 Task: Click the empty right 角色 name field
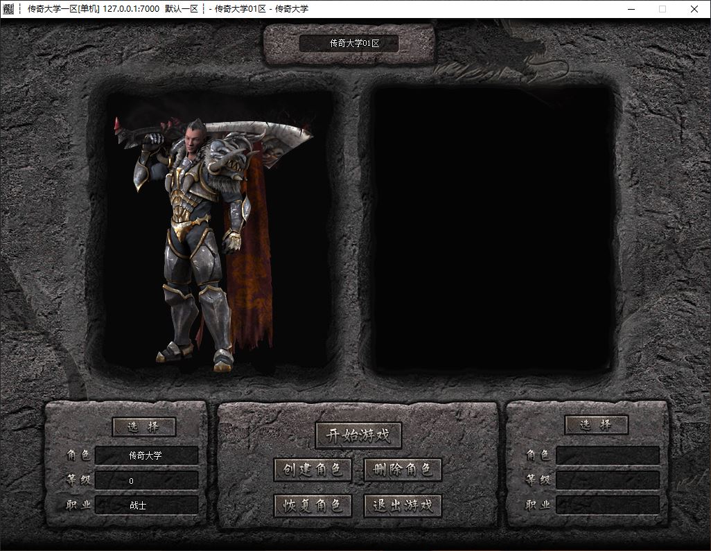point(608,455)
